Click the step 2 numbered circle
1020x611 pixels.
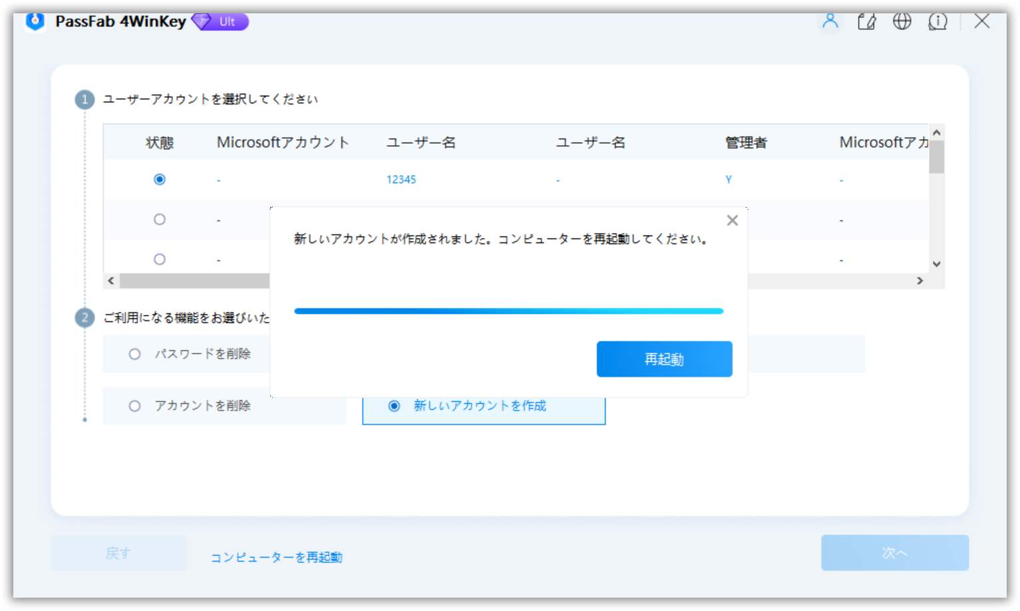coord(85,317)
